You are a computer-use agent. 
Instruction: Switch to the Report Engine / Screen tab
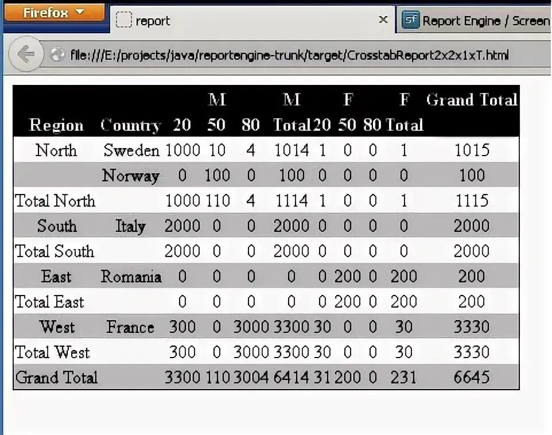pyautogui.click(x=485, y=20)
